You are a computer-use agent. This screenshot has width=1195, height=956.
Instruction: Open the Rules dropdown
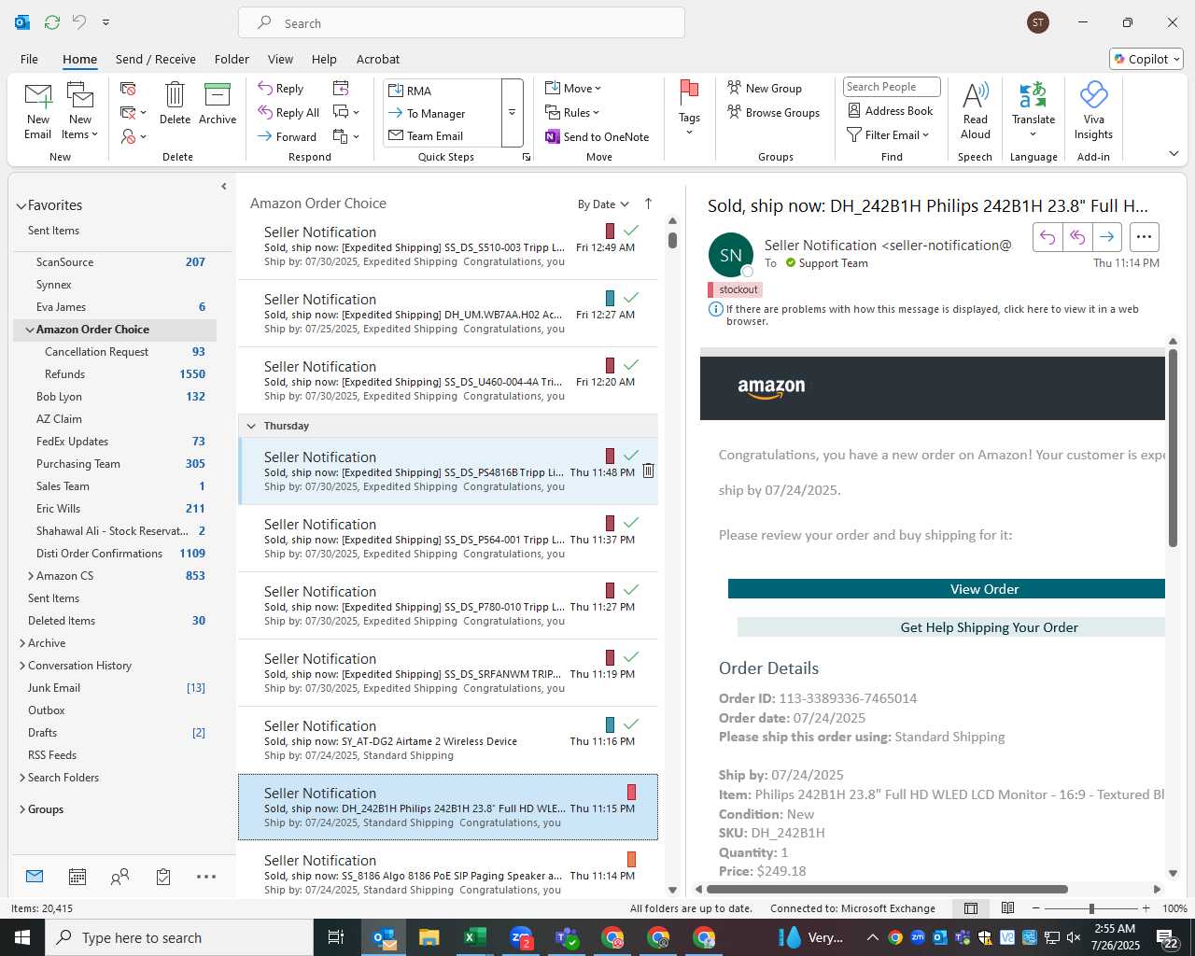pos(572,112)
